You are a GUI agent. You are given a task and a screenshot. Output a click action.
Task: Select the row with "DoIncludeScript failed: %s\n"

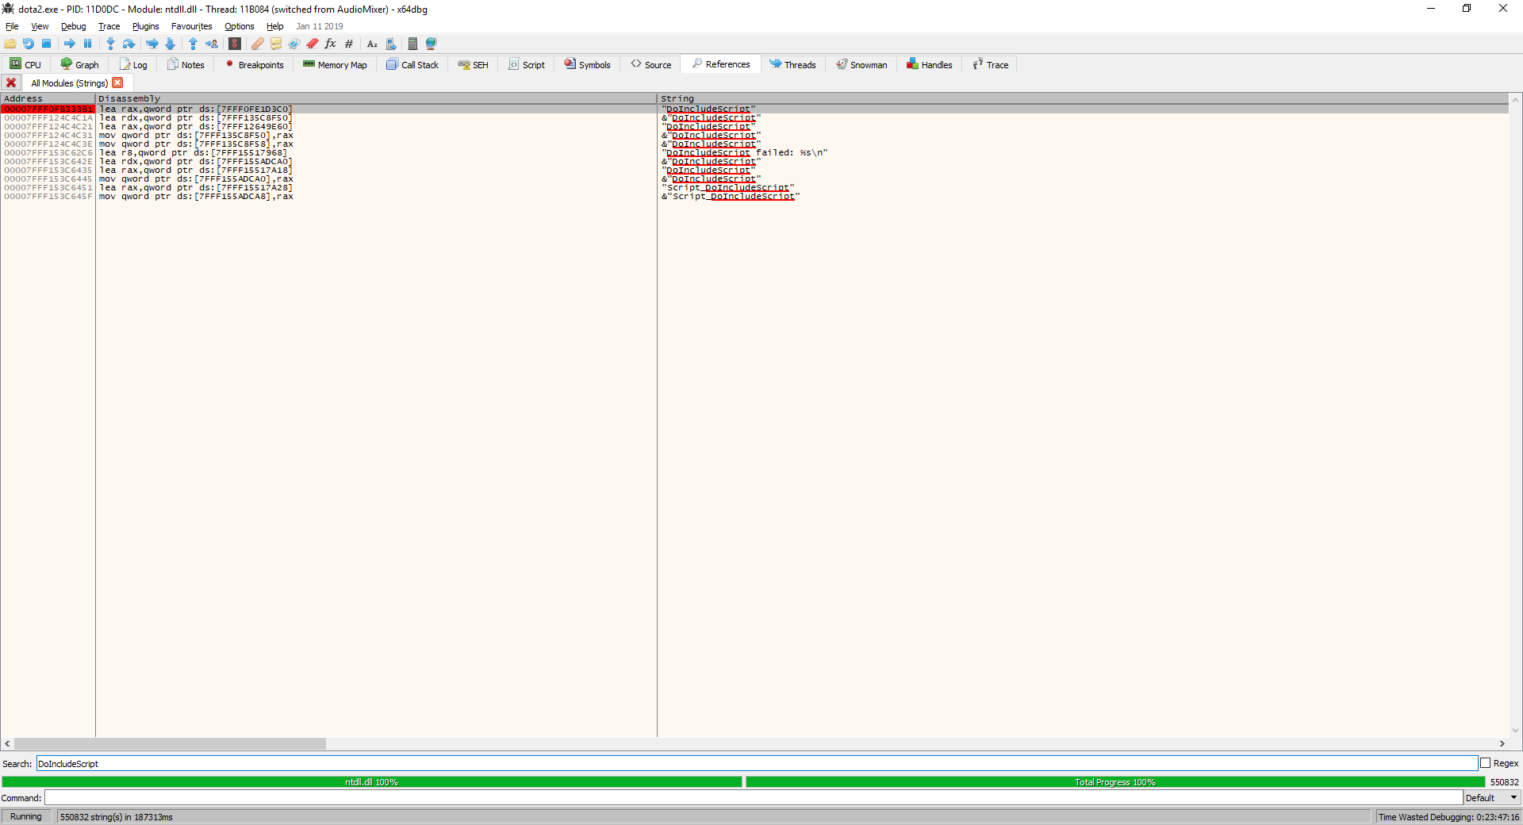tap(754, 152)
